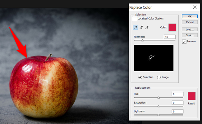Close the Replace Color dialog

(x=195, y=7)
